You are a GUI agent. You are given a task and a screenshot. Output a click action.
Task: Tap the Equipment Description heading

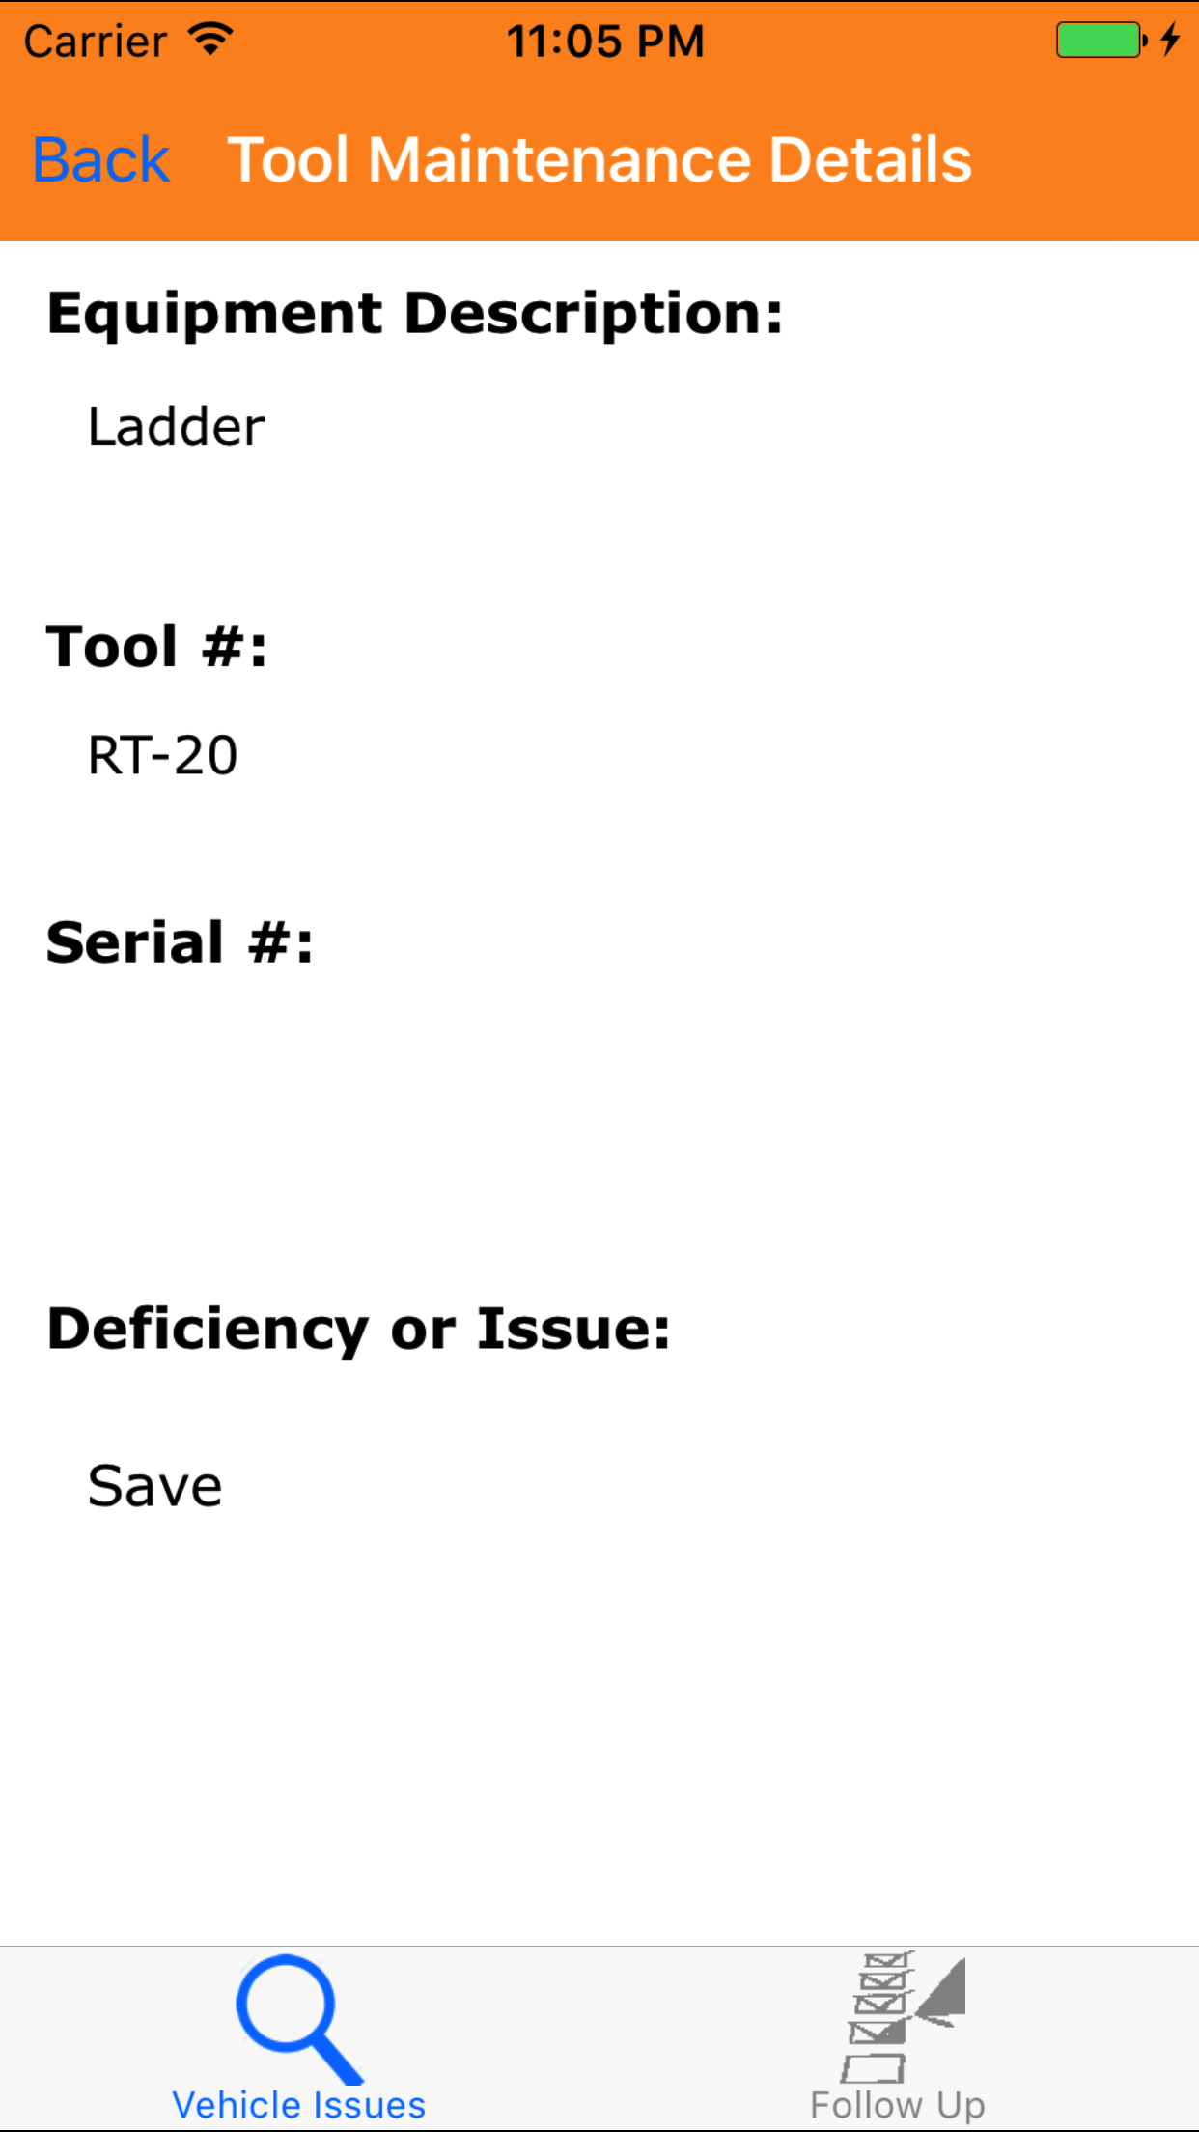coord(415,314)
